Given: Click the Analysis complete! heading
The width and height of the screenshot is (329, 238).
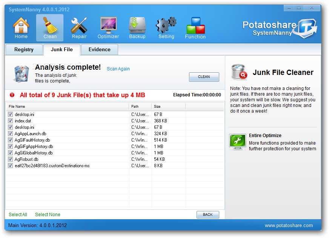Looking at the screenshot, I should pyautogui.click(x=68, y=67).
